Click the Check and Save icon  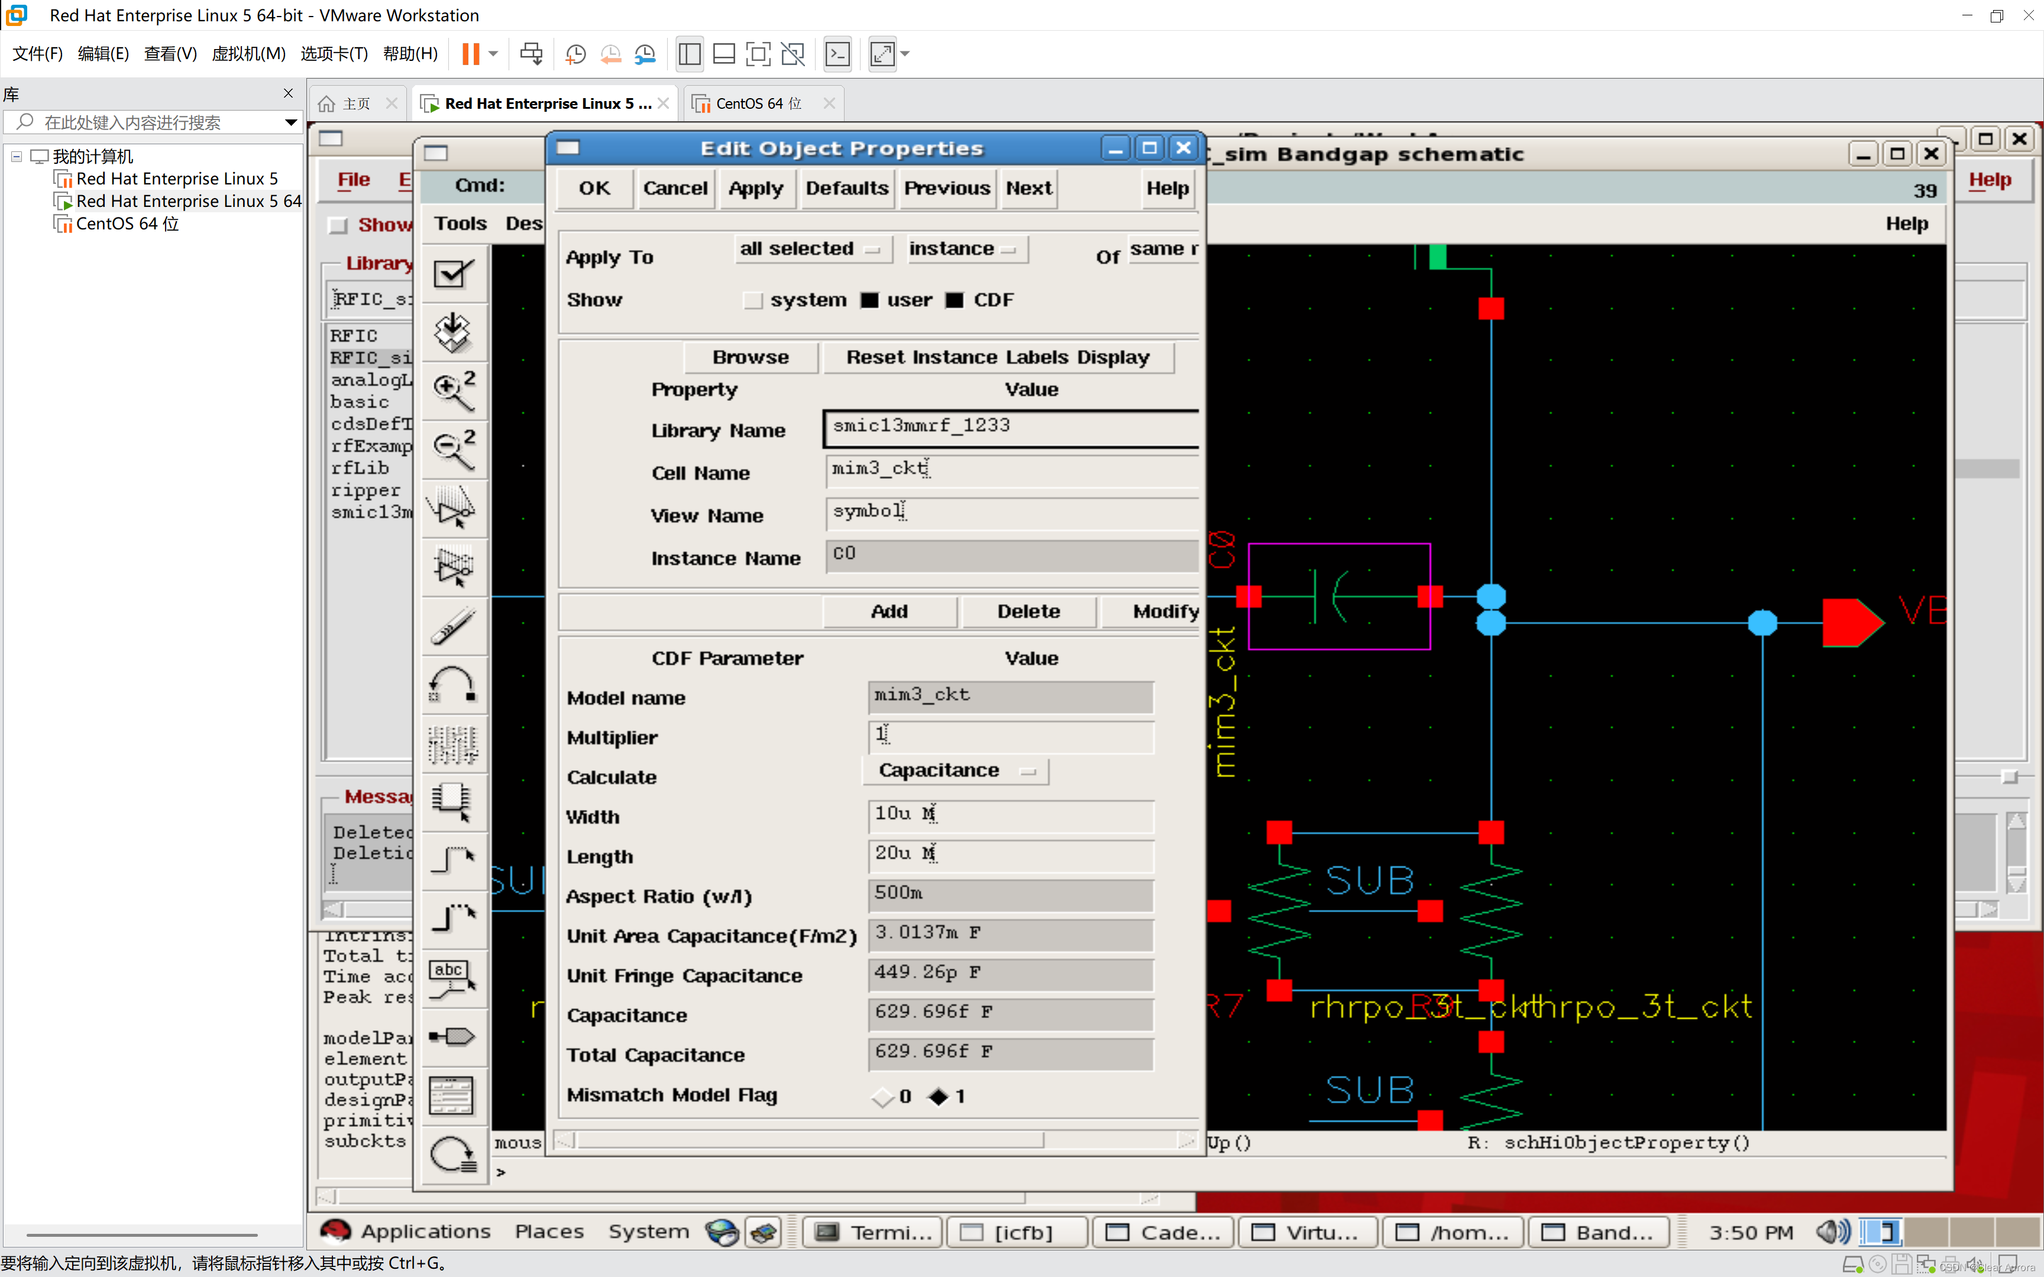coord(454,274)
